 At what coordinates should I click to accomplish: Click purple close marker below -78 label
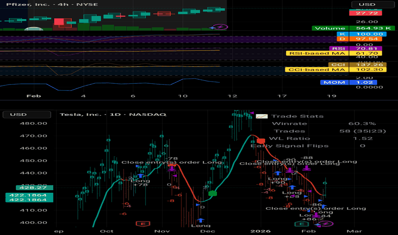pos(172,169)
